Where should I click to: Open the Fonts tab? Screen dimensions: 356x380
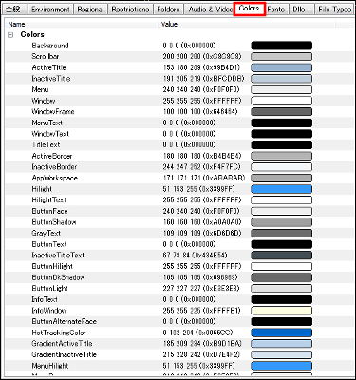point(276,9)
